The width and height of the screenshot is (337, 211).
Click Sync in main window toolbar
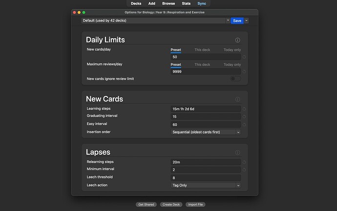(202, 3)
